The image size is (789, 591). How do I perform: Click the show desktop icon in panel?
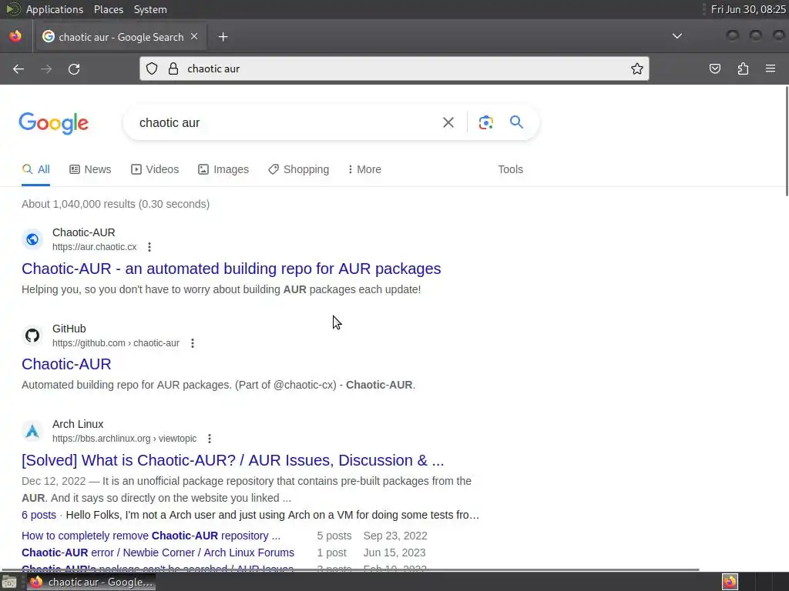(x=9, y=582)
